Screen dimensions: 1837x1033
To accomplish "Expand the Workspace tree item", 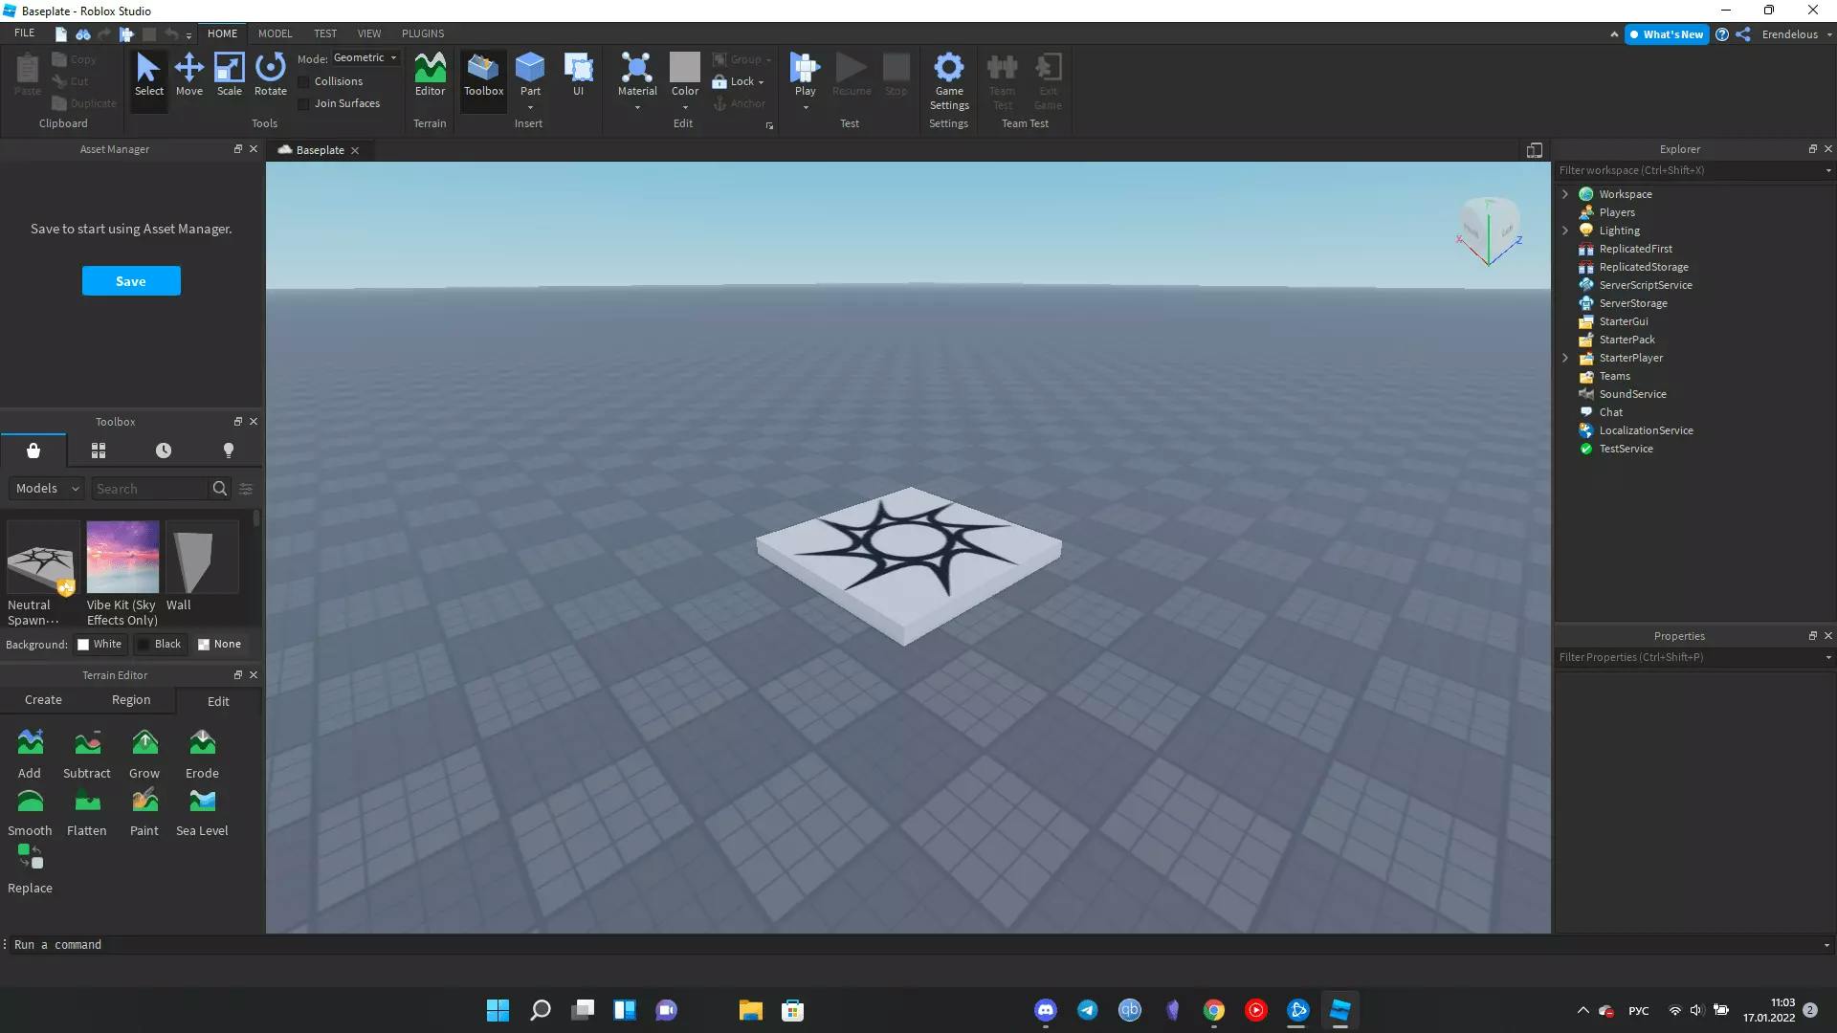I will [1565, 193].
